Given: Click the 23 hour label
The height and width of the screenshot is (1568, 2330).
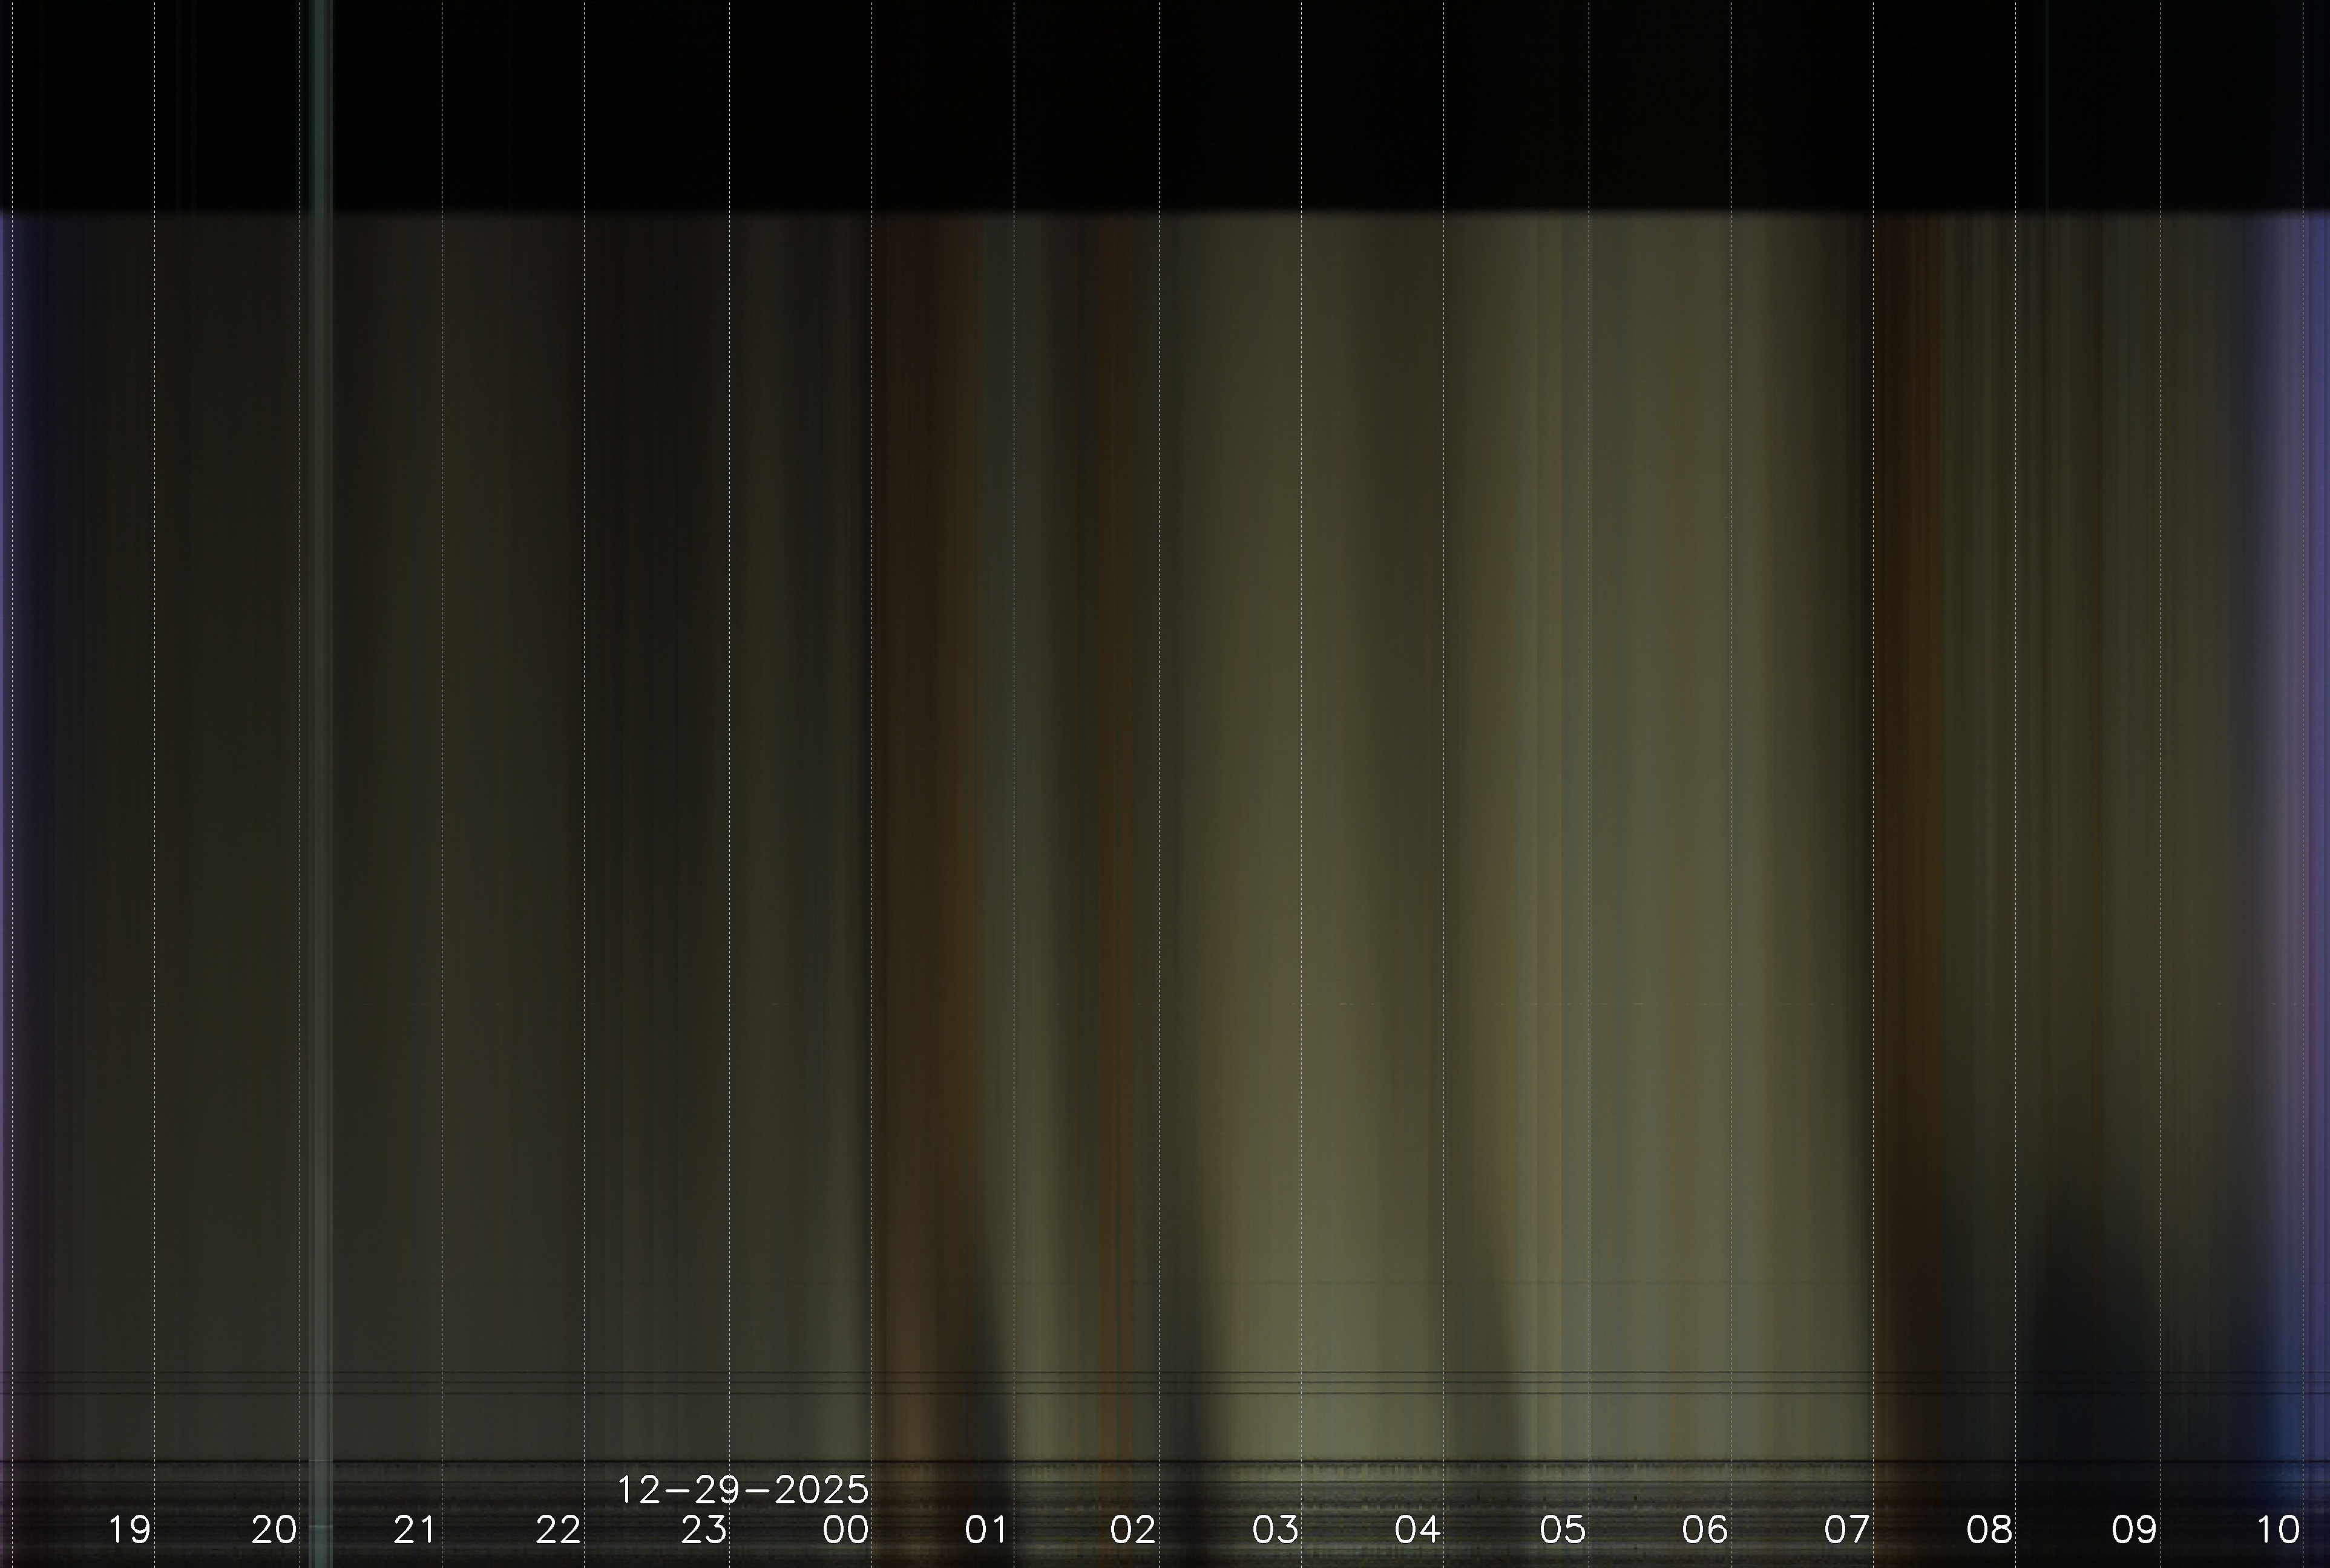Looking at the screenshot, I should [x=703, y=1529].
